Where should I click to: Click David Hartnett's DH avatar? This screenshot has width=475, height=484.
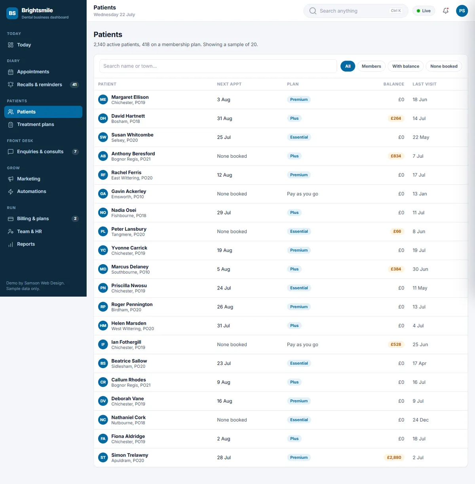(x=103, y=119)
